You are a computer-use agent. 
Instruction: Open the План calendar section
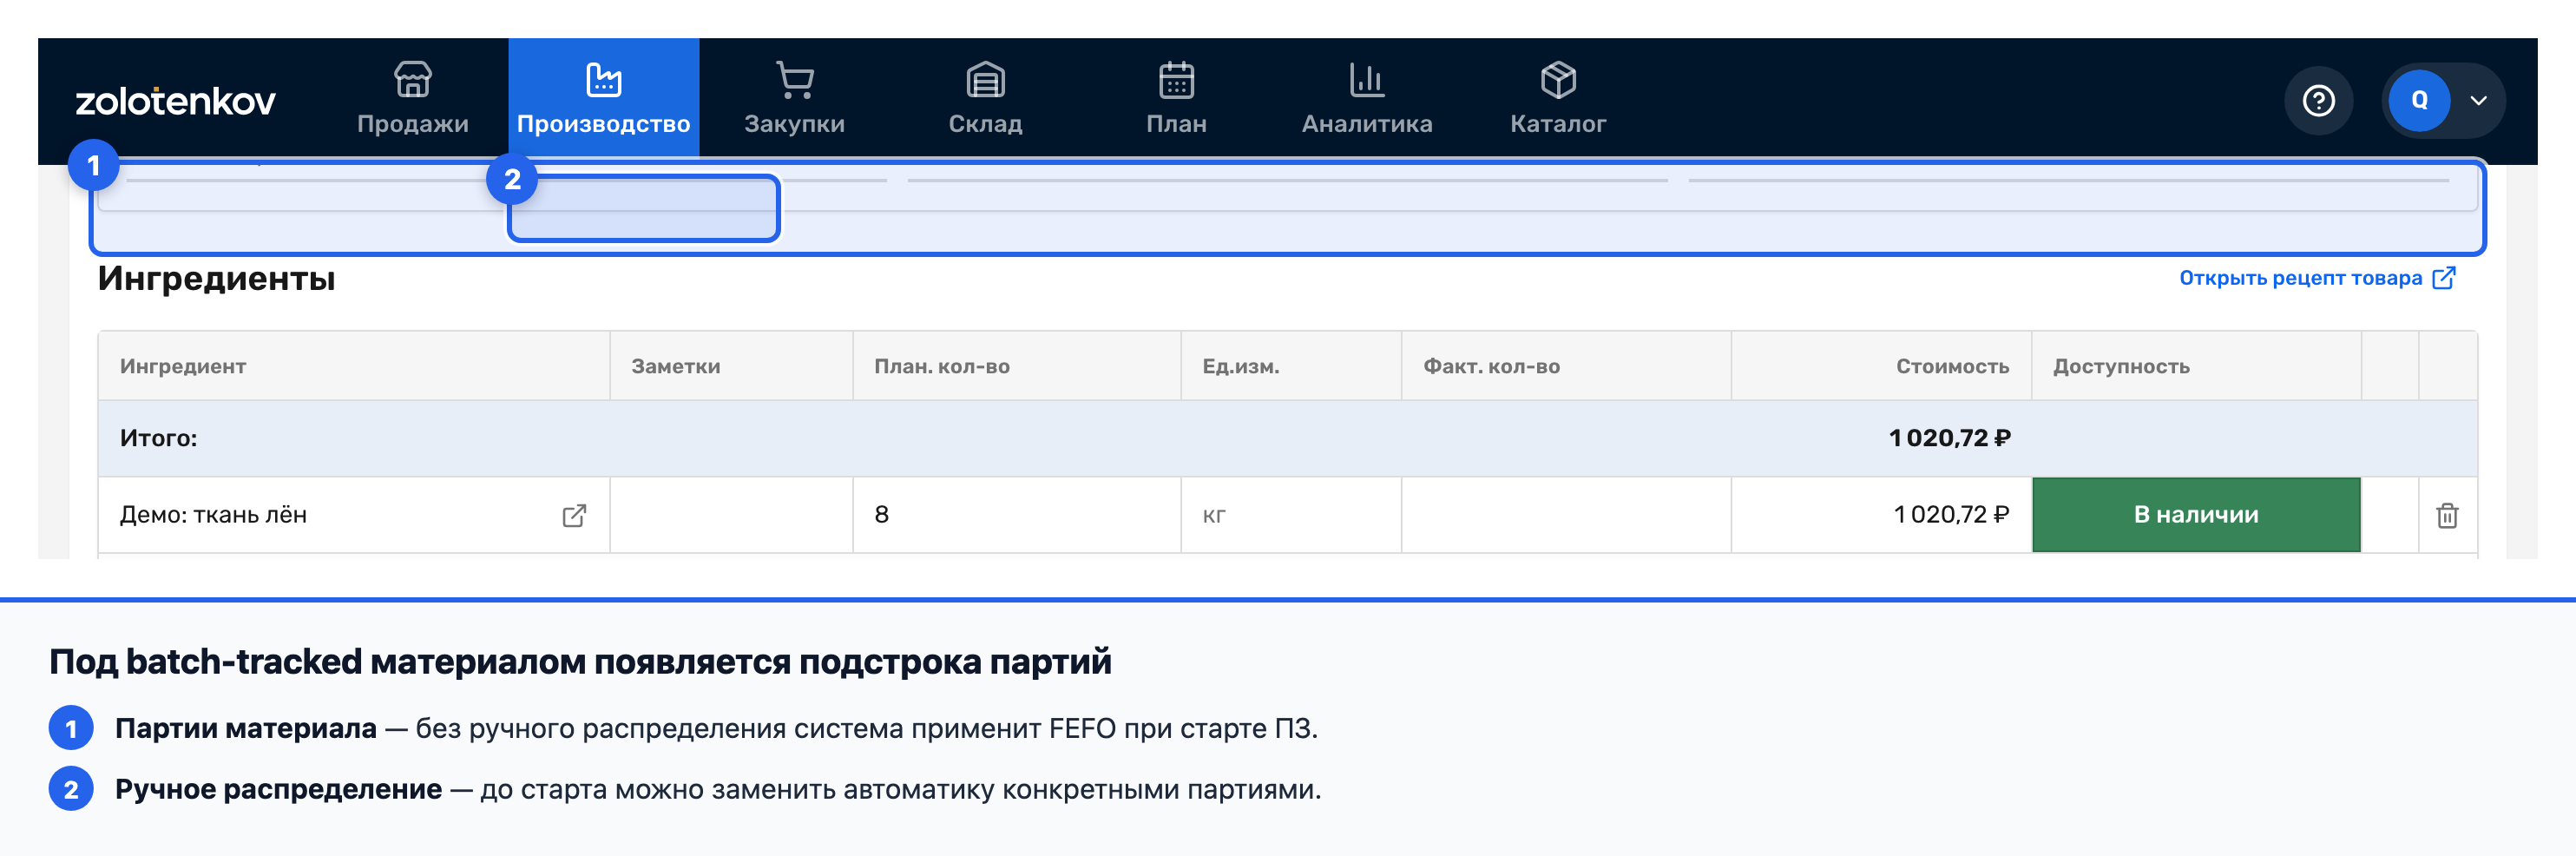[x=1176, y=99]
